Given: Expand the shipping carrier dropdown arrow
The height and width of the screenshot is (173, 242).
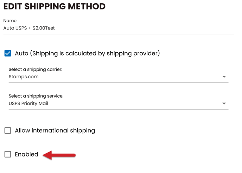Looking at the screenshot, I should pyautogui.click(x=224, y=77).
